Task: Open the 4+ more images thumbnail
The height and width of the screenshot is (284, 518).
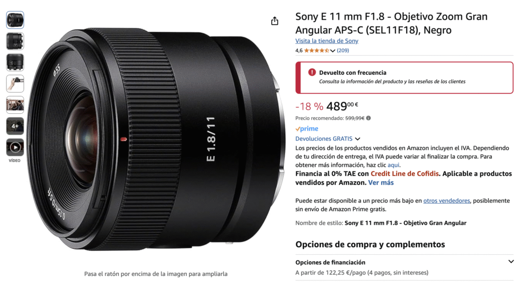Action: tap(15, 126)
